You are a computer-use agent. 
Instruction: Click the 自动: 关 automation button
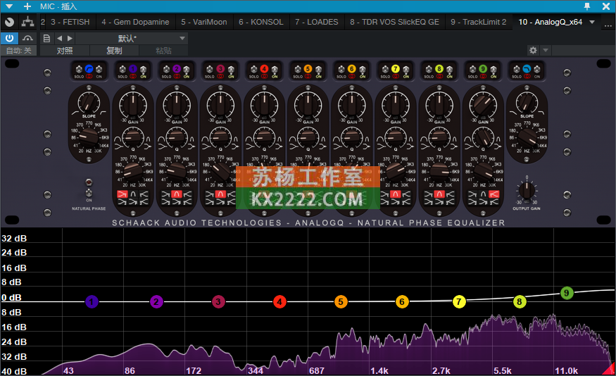coord(18,51)
